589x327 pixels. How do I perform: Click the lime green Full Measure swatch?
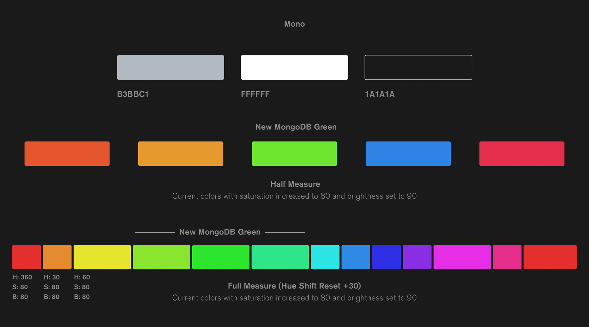[x=161, y=257]
